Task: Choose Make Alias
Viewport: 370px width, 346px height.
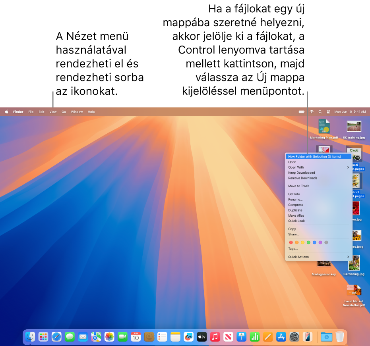Action: 318,215
